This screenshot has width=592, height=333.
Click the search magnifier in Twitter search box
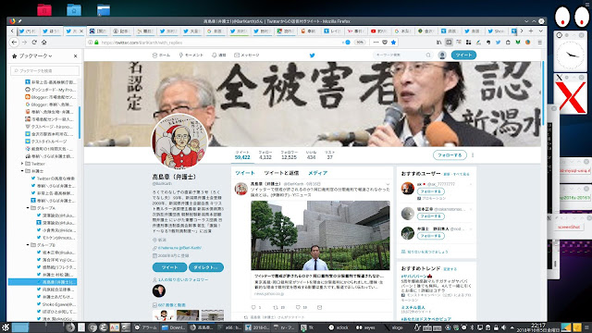428,55
